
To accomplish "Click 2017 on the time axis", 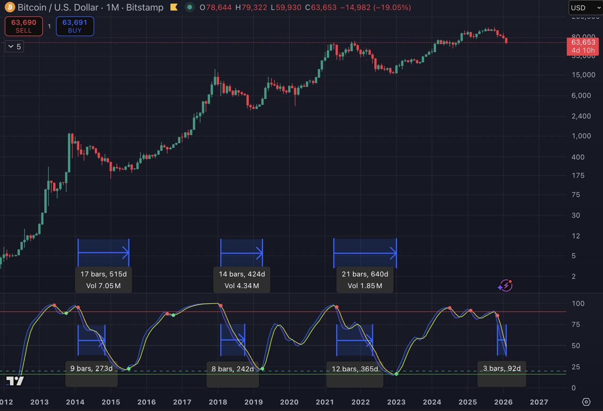I will click(182, 402).
